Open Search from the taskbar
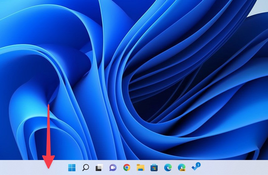 [85, 167]
